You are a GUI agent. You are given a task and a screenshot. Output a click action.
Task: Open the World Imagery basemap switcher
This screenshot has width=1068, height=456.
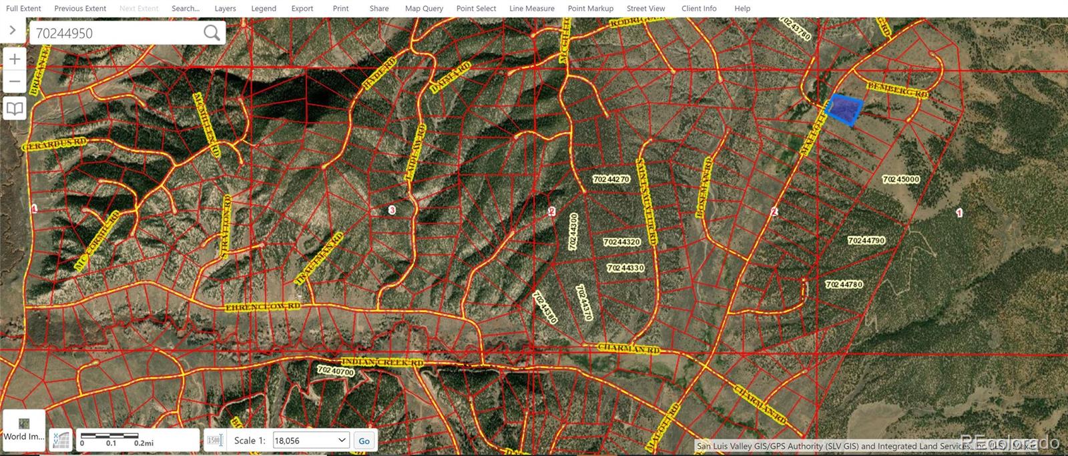pyautogui.click(x=24, y=430)
